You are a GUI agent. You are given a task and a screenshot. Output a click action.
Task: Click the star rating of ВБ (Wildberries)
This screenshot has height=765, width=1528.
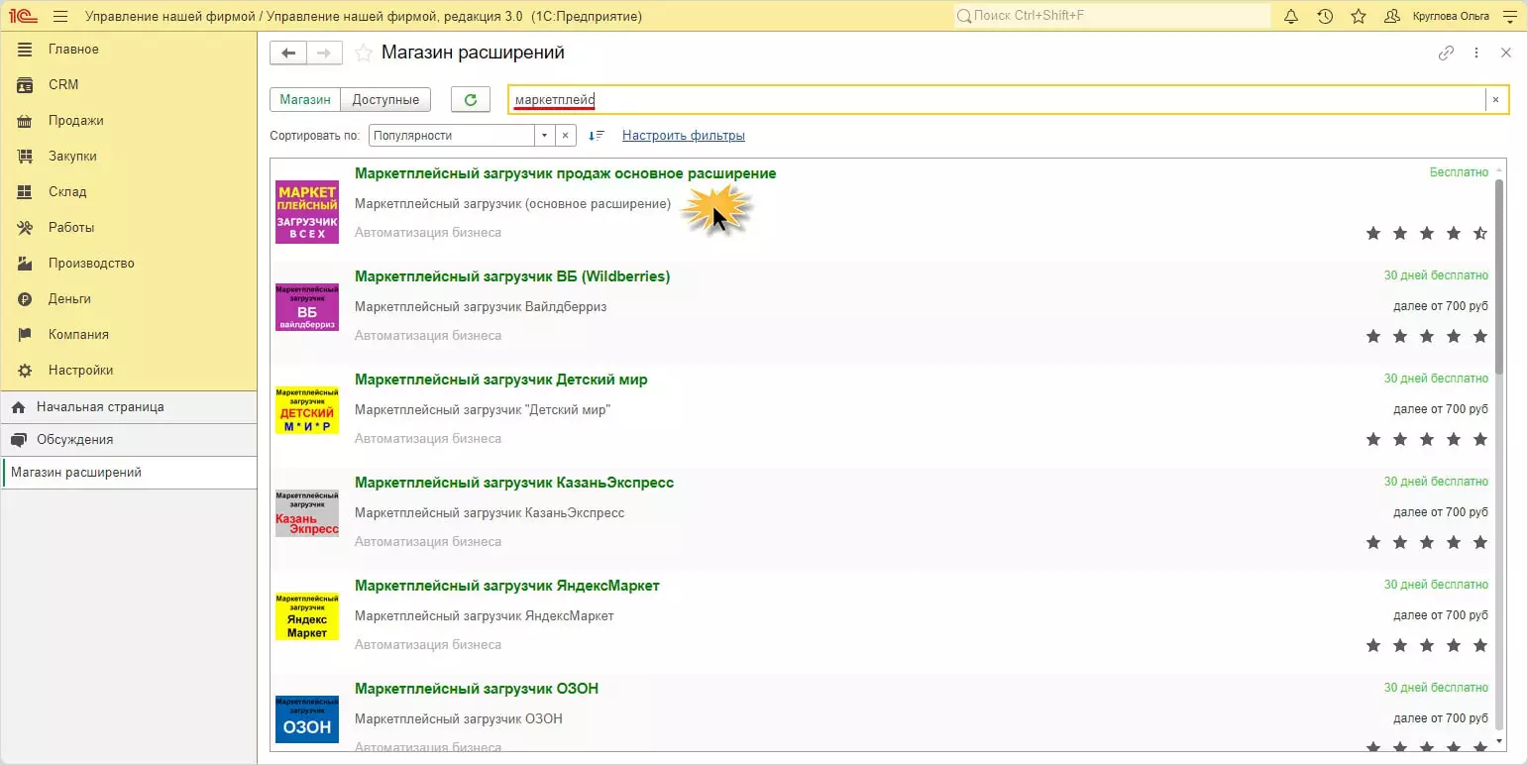pos(1427,337)
